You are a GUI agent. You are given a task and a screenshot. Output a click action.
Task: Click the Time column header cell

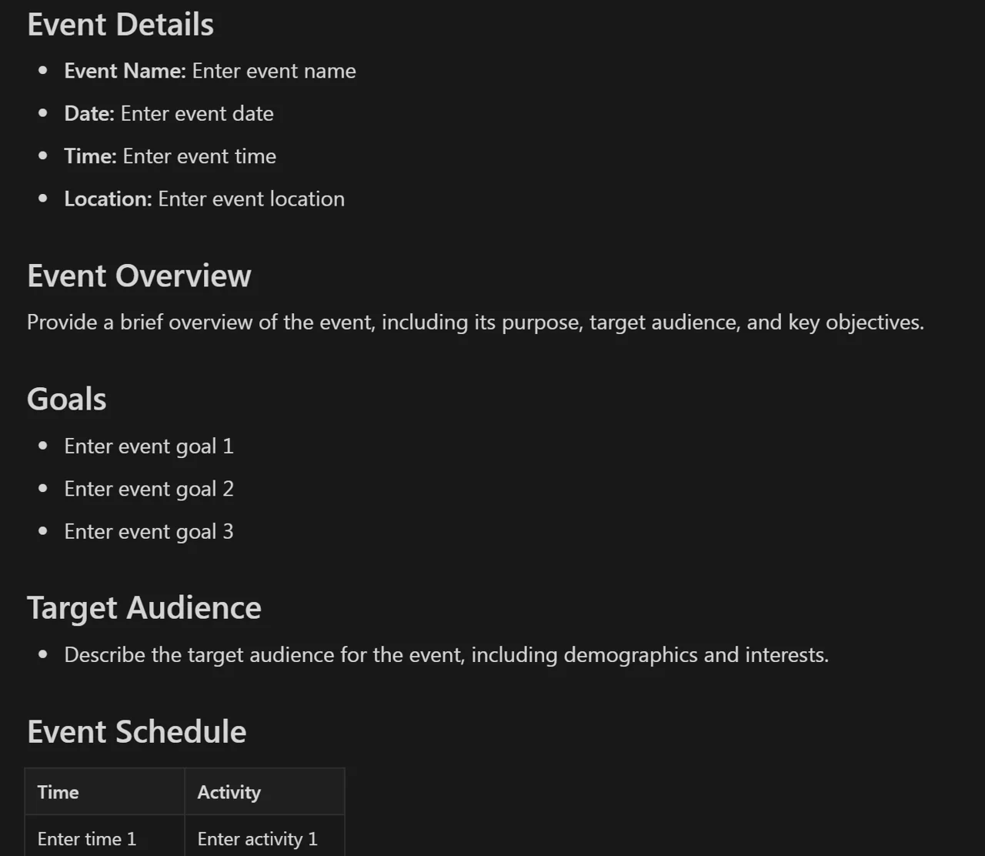(105, 792)
